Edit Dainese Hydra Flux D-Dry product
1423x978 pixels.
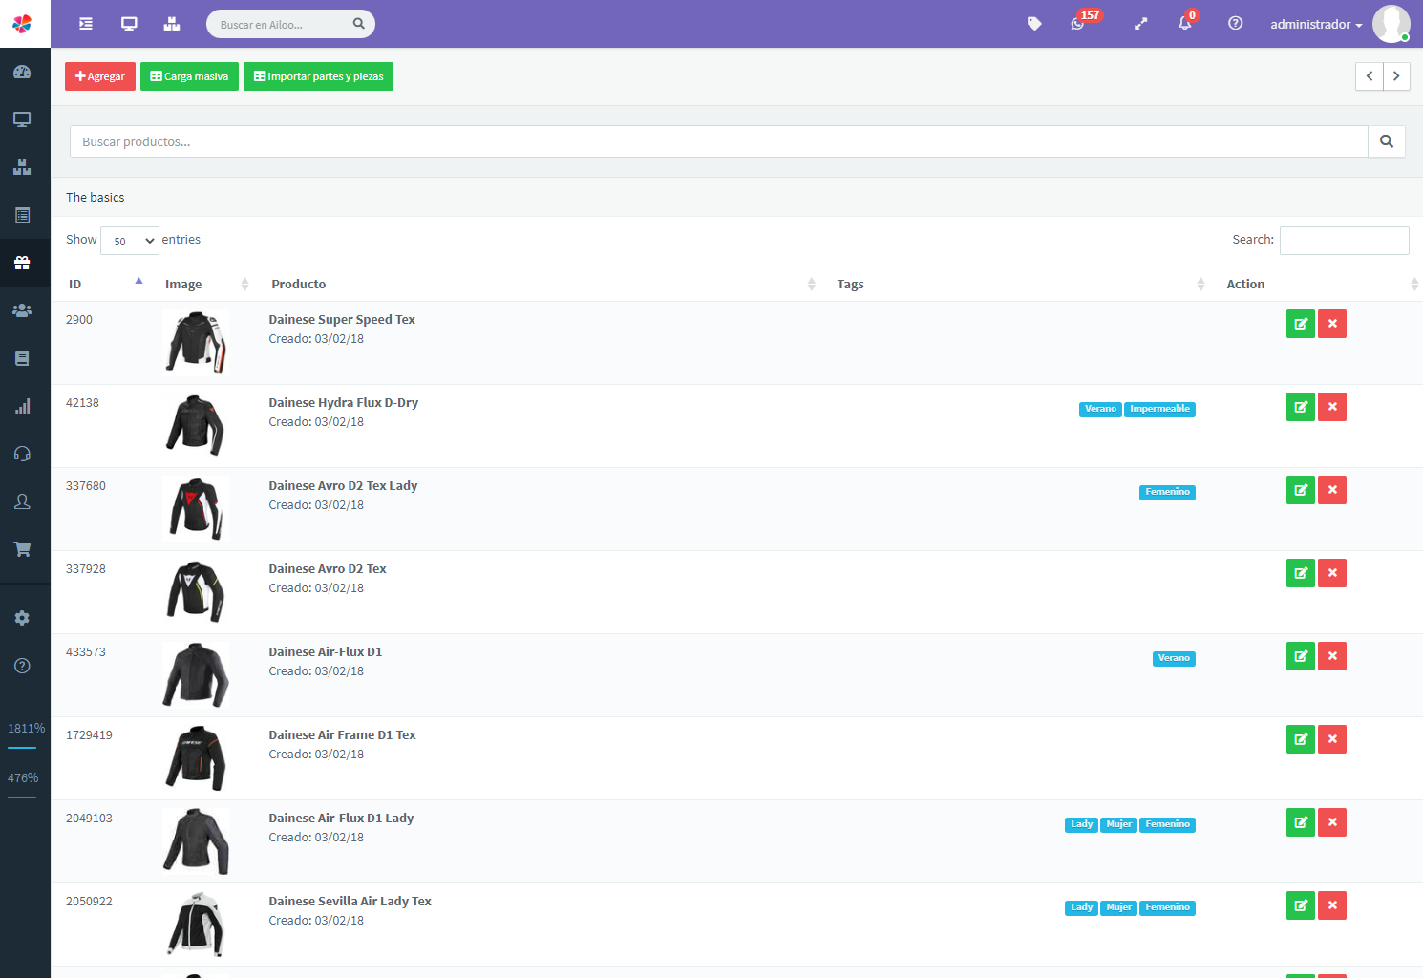pos(1301,407)
